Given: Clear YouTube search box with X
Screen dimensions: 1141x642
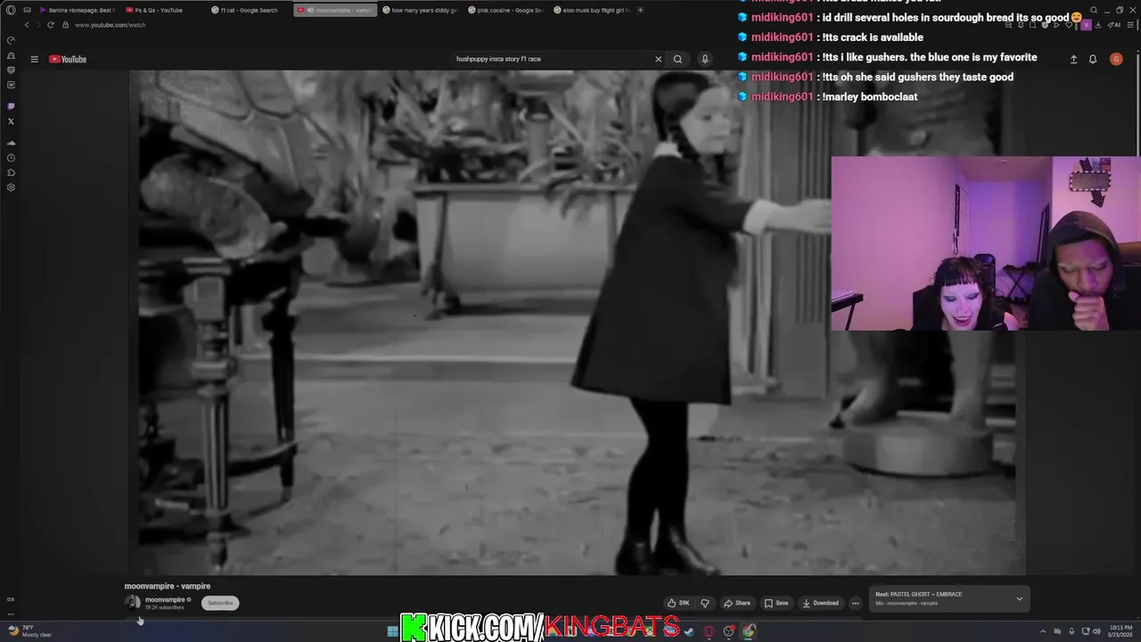Looking at the screenshot, I should coord(659,59).
